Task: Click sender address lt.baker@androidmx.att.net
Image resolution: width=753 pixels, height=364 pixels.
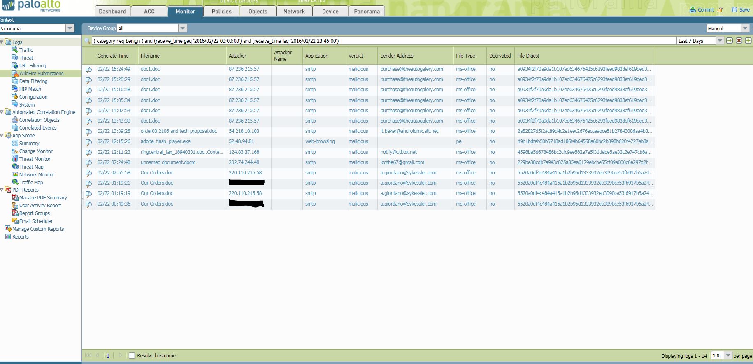Action: 409,131
